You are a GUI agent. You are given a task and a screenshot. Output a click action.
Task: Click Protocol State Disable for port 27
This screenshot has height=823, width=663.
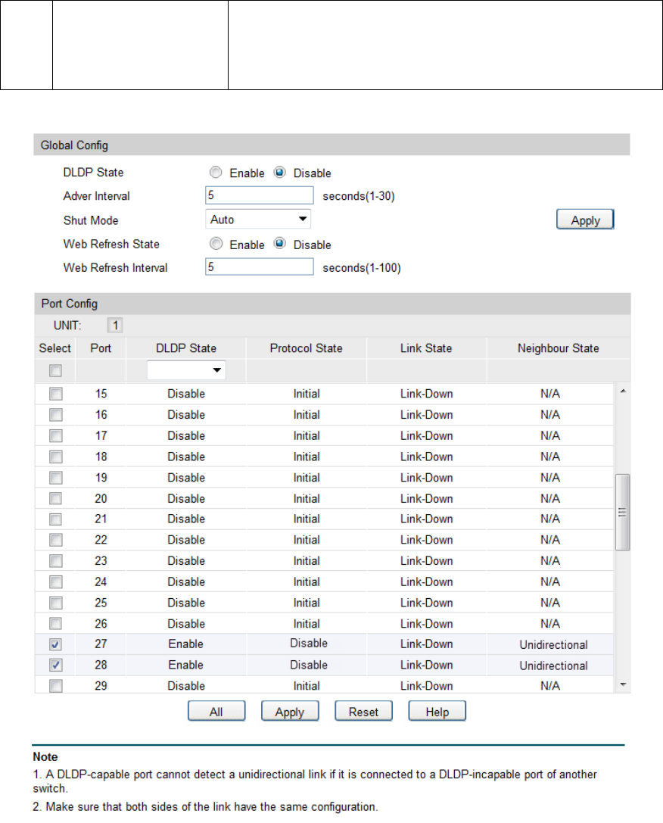(x=309, y=643)
